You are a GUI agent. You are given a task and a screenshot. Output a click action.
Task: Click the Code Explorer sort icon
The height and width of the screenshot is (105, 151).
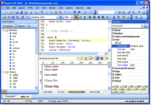point(29,26)
